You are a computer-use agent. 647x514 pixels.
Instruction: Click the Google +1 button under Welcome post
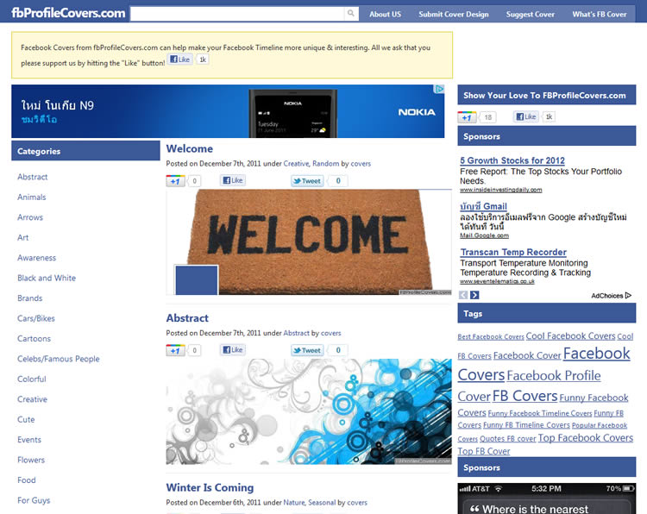(175, 181)
